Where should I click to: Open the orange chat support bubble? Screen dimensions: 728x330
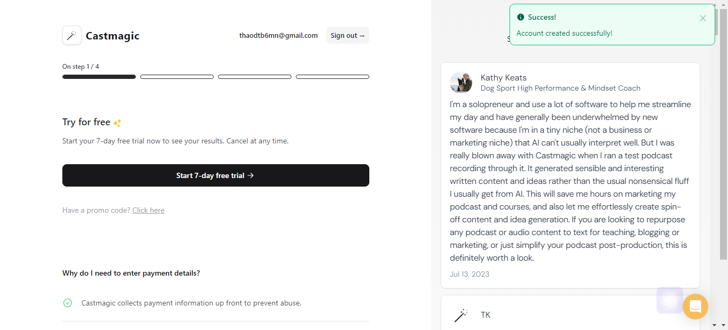click(695, 307)
